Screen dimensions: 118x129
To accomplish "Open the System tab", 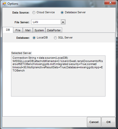I will point(39,30).
